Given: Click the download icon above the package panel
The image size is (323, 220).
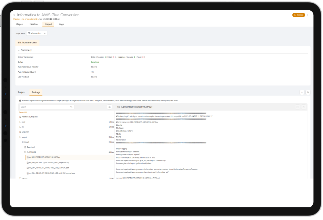Looking at the screenshot, I should point(302,92).
